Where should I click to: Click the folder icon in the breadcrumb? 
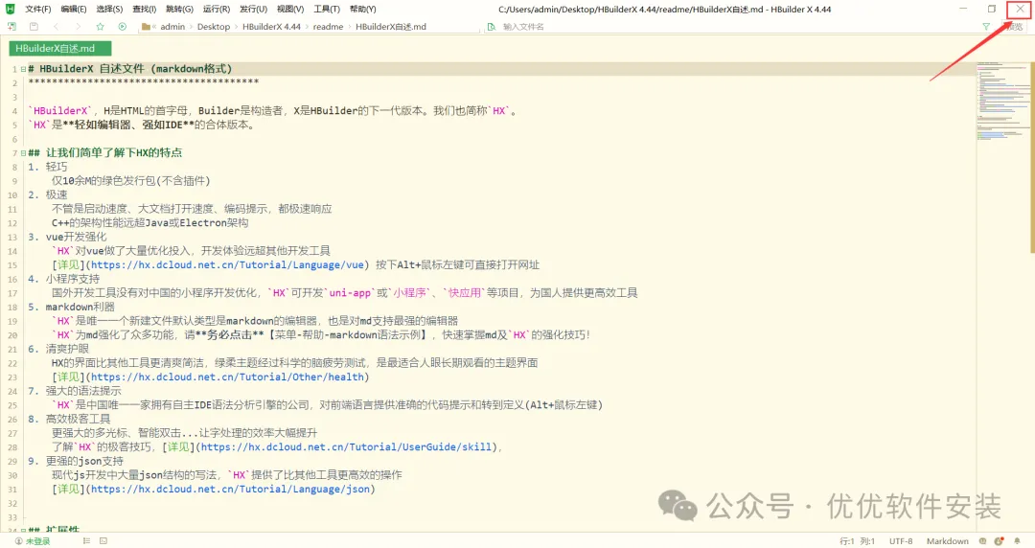(146, 27)
